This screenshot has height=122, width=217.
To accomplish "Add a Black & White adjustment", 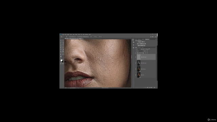I will (141, 44).
